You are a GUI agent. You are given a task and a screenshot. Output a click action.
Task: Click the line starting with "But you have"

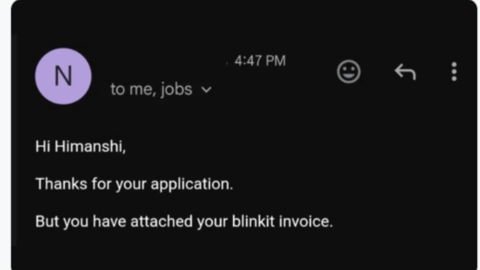pyautogui.click(x=184, y=221)
